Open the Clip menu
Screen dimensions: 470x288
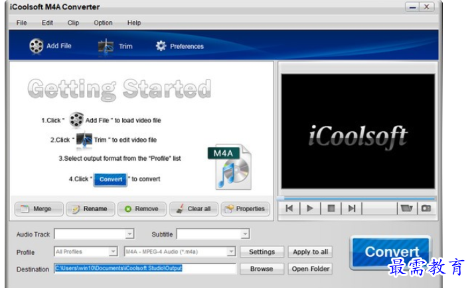tap(73, 23)
